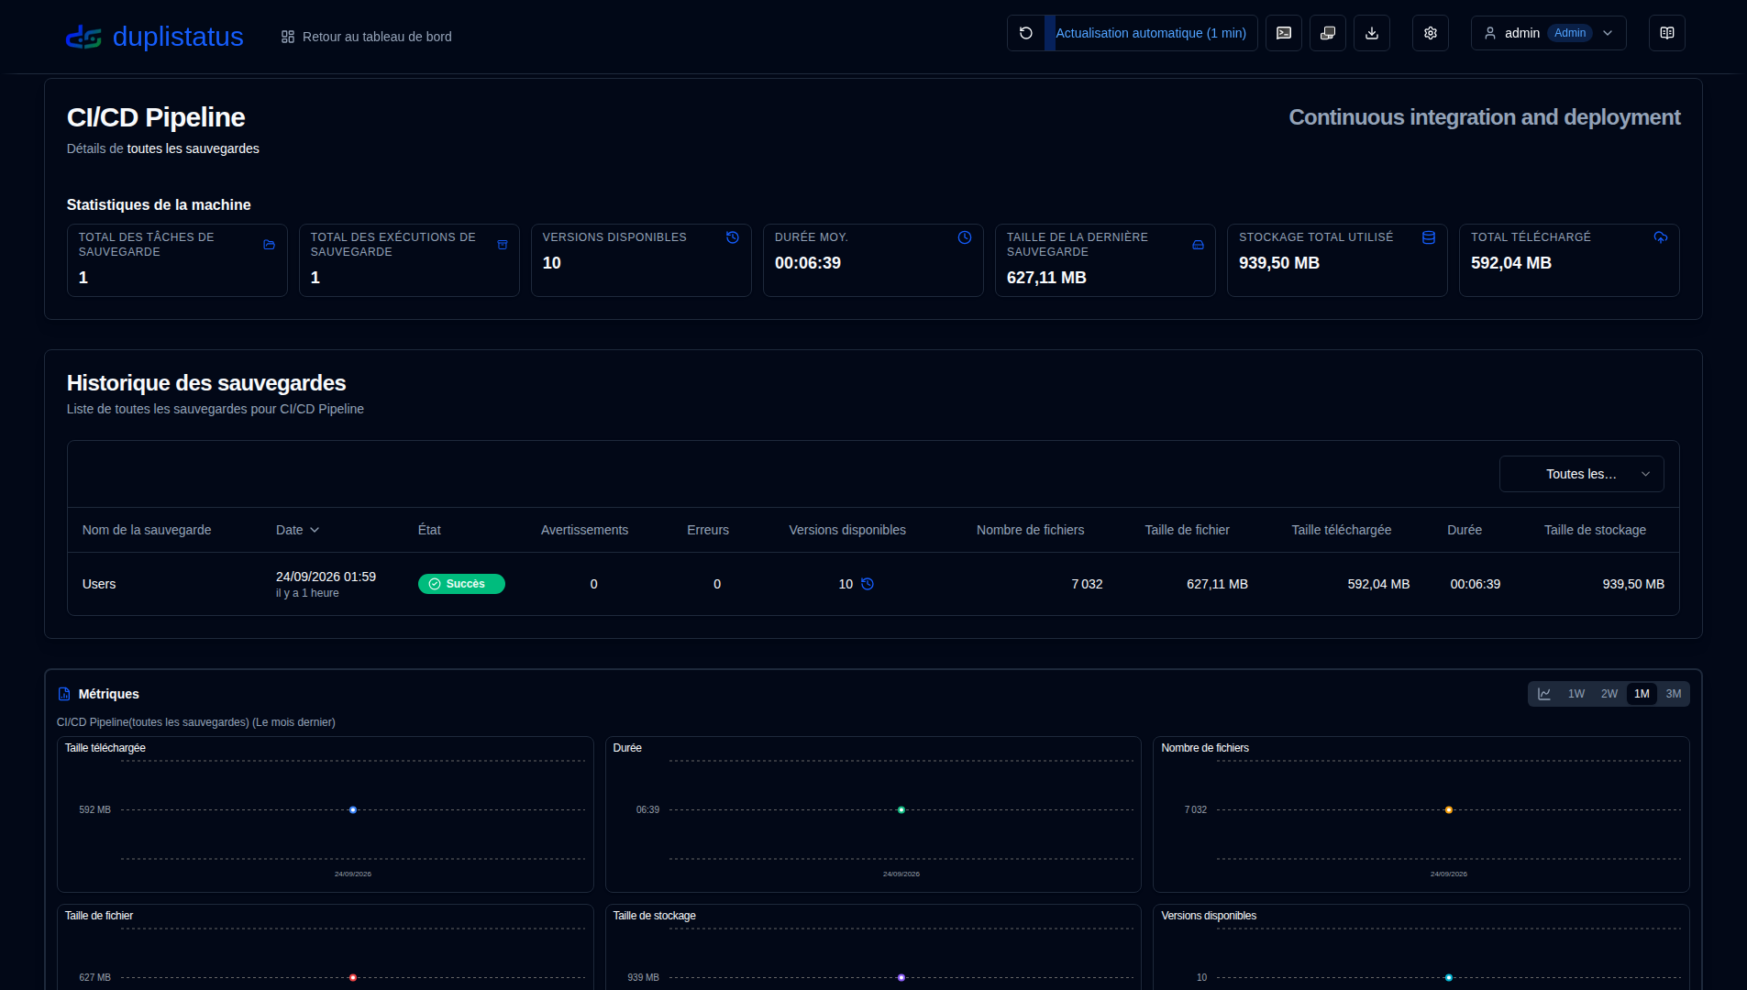This screenshot has width=1747, height=990.
Task: Open the user guide book icon
Action: 1667,33
